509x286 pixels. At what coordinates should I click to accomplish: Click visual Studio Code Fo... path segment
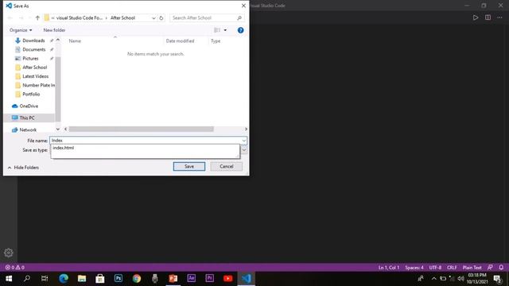tap(80, 17)
